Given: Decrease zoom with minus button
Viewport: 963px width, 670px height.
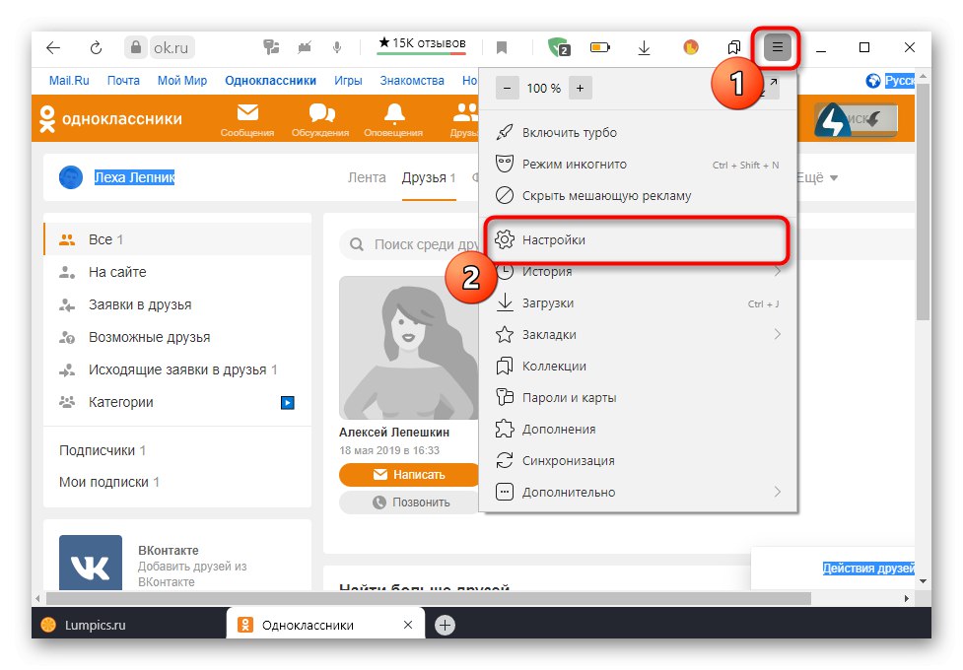Looking at the screenshot, I should [507, 88].
